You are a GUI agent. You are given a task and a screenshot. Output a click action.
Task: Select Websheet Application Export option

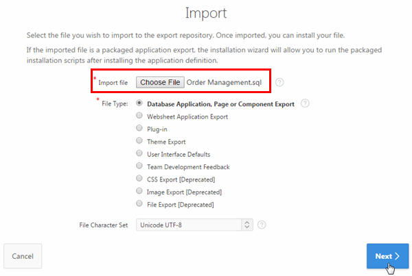click(x=140, y=116)
